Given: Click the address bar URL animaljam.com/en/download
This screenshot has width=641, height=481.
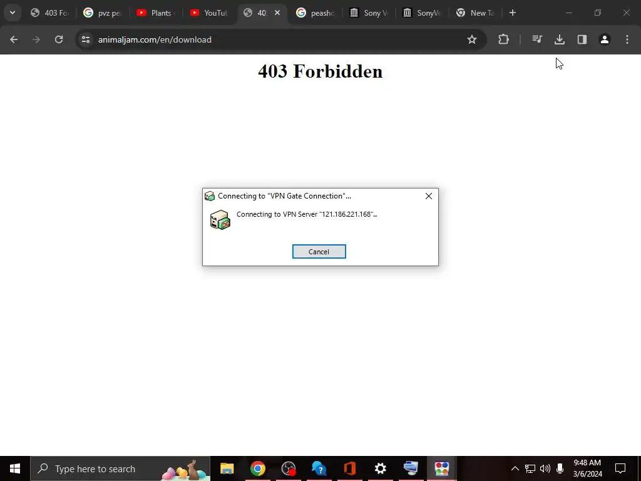Looking at the screenshot, I should coord(155,39).
